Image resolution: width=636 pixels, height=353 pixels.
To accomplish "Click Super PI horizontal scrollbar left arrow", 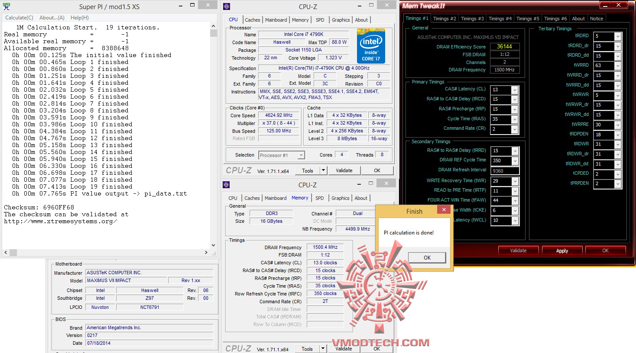I will pyautogui.click(x=6, y=253).
